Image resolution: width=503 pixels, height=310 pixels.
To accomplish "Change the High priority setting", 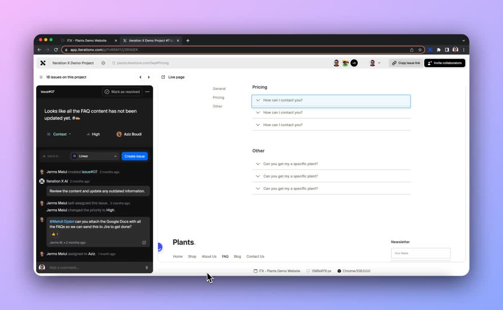I will coord(93,134).
